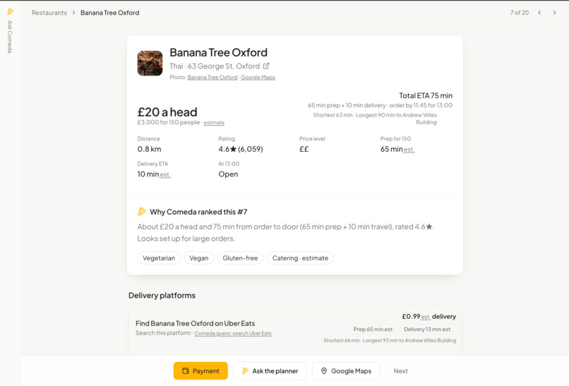
Task: Click the '££' price level value
Action: click(304, 149)
